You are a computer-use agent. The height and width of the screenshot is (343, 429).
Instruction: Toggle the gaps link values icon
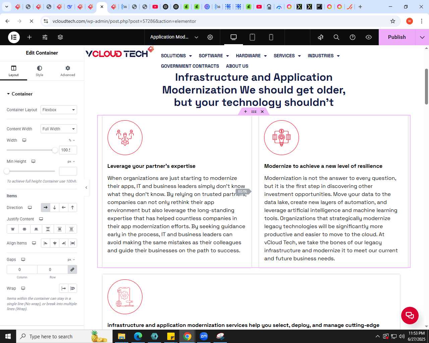72,270
